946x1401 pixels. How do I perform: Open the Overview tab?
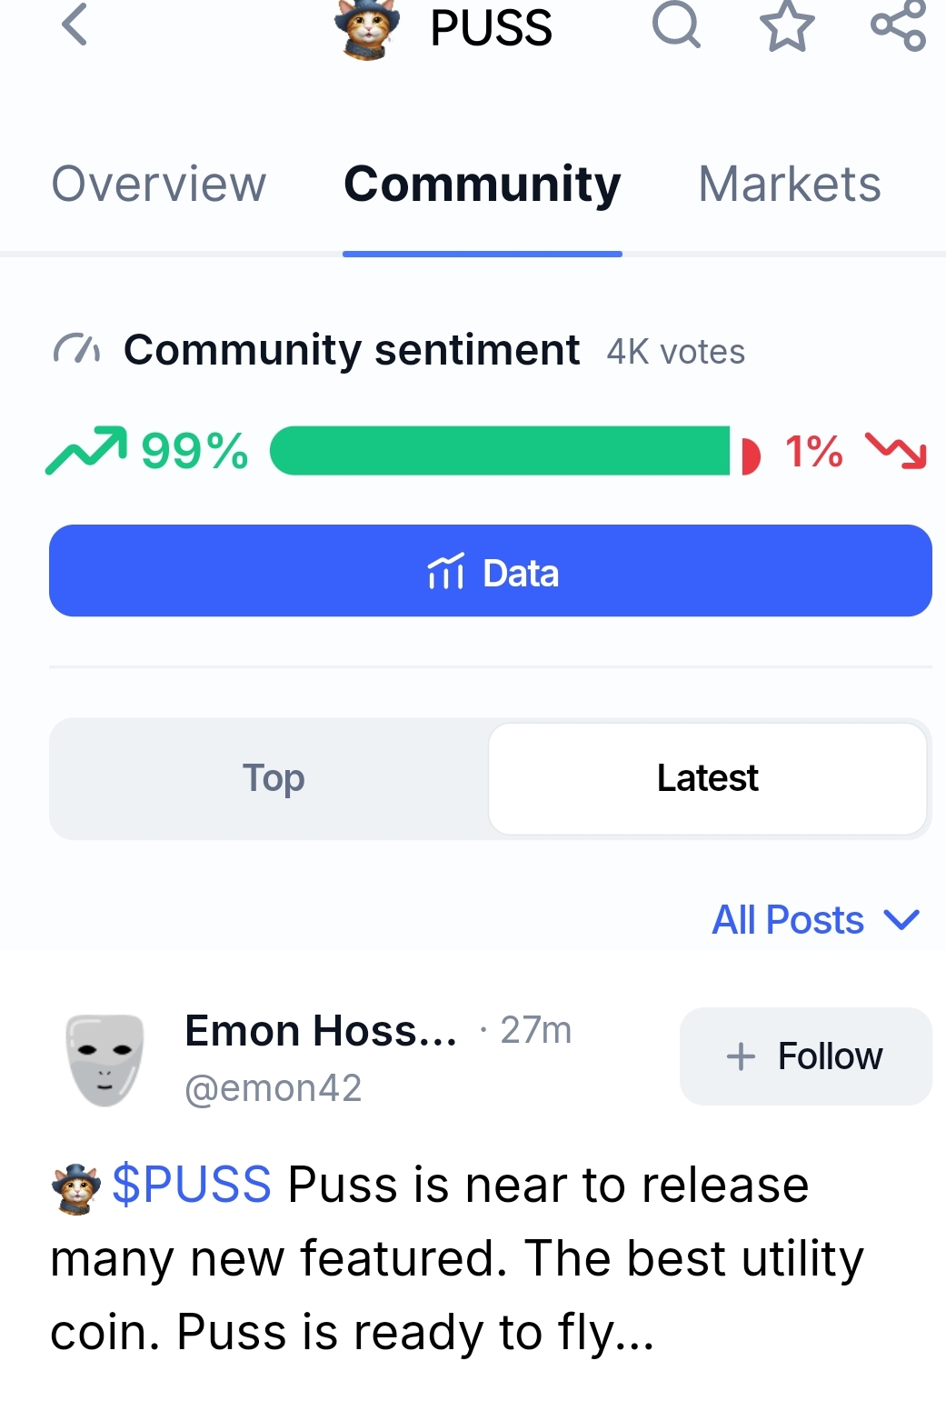[x=159, y=185]
